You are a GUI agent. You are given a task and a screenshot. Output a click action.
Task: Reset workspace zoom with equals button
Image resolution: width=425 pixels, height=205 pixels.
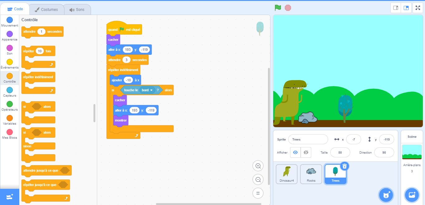(x=258, y=193)
